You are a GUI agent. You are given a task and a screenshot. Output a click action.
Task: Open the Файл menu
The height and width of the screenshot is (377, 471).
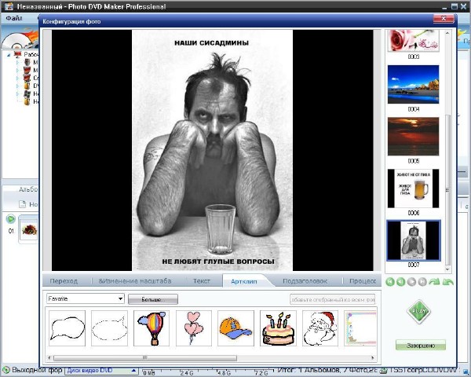click(x=14, y=18)
